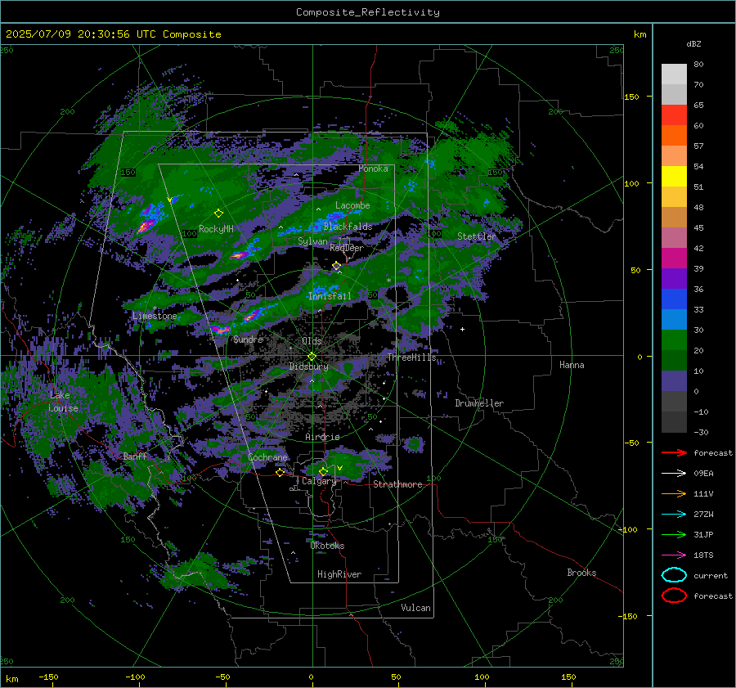Click the Sundre city label
736x688 pixels.
point(248,339)
